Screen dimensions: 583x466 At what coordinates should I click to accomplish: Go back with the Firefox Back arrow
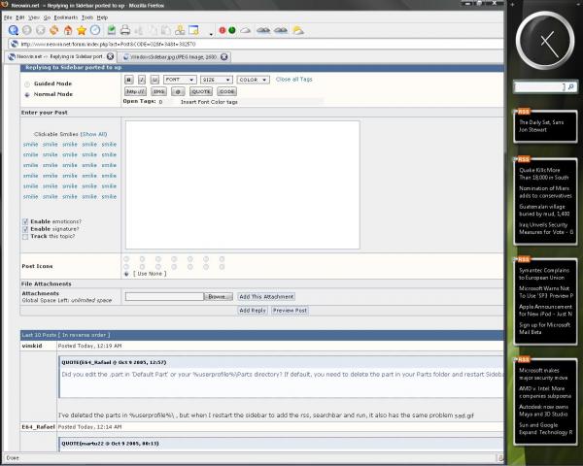click(13, 30)
